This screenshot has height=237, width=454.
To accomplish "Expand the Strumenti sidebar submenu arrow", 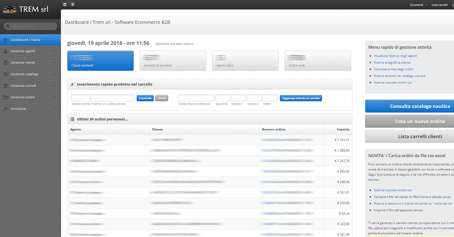I will point(54,109).
